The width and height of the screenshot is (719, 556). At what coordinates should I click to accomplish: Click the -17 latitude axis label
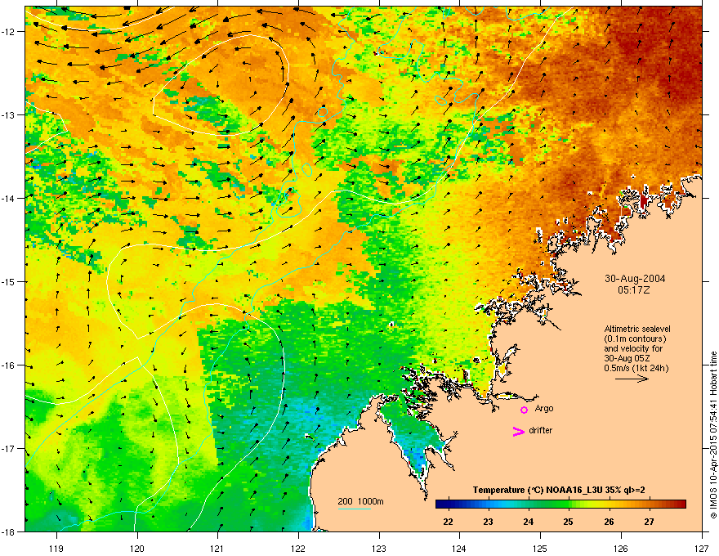point(8,449)
